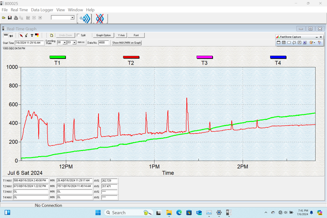Click the save floppy disk icon
The width and height of the screenshot is (327, 218).
pyautogui.click(x=9, y=18)
